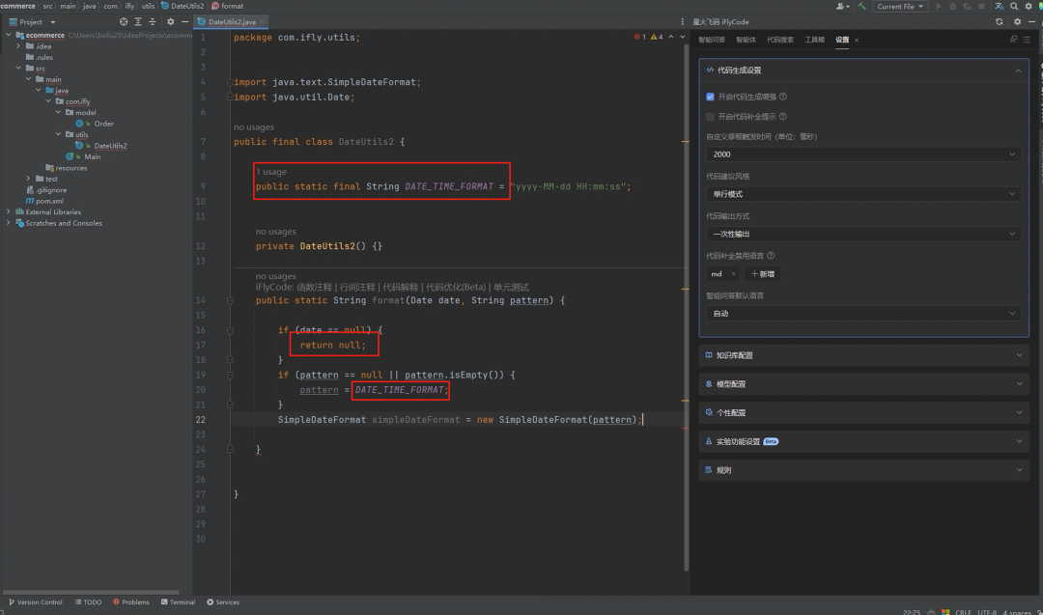Viewport: 1043px width, 615px height.
Task: Expand the 知识库配置 section
Action: pyautogui.click(x=863, y=355)
